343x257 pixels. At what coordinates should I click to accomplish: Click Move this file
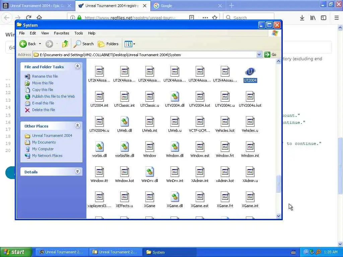coord(43,83)
